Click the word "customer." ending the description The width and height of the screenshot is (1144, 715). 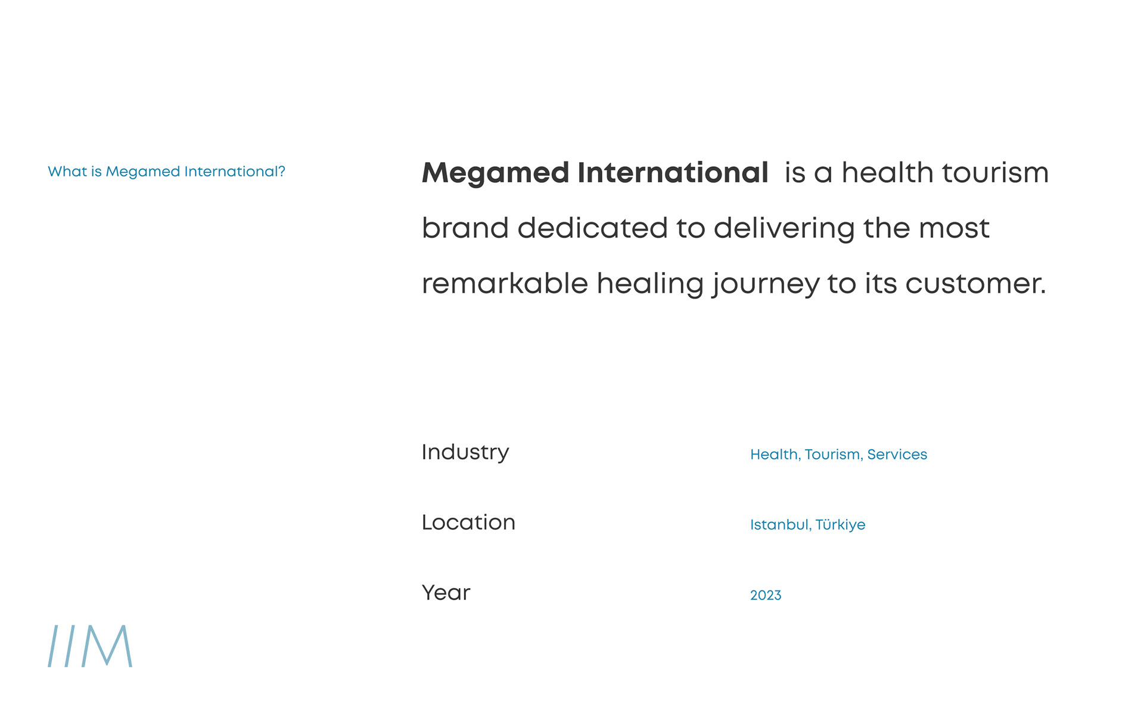click(x=975, y=284)
